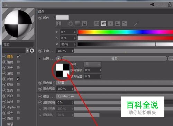
Task: Toggle the animation dot beside color 颜色 parameter
Action: click(x=40, y=18)
